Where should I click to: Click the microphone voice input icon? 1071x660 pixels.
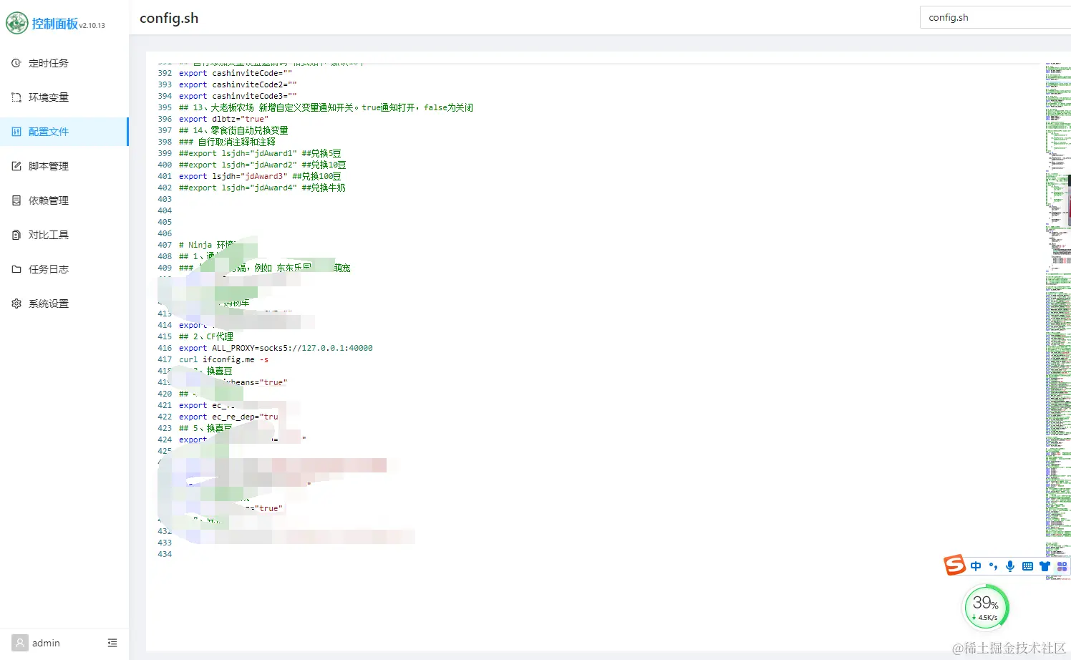tap(1010, 566)
